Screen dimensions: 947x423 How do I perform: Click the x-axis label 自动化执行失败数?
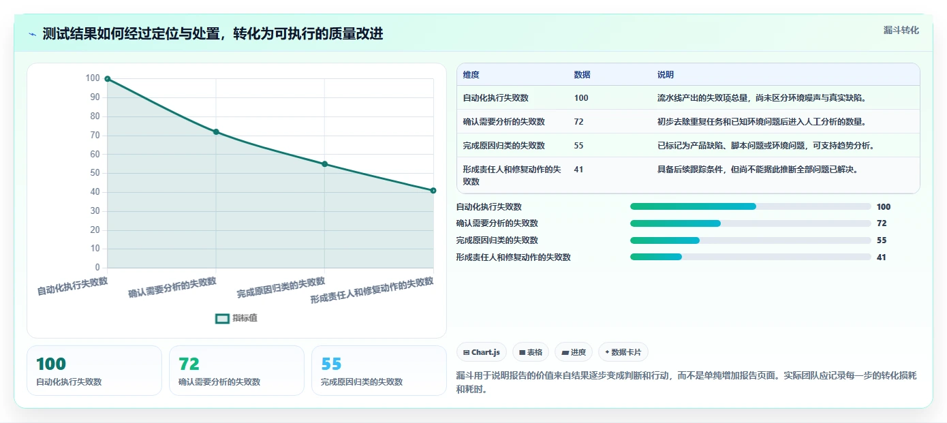click(72, 286)
